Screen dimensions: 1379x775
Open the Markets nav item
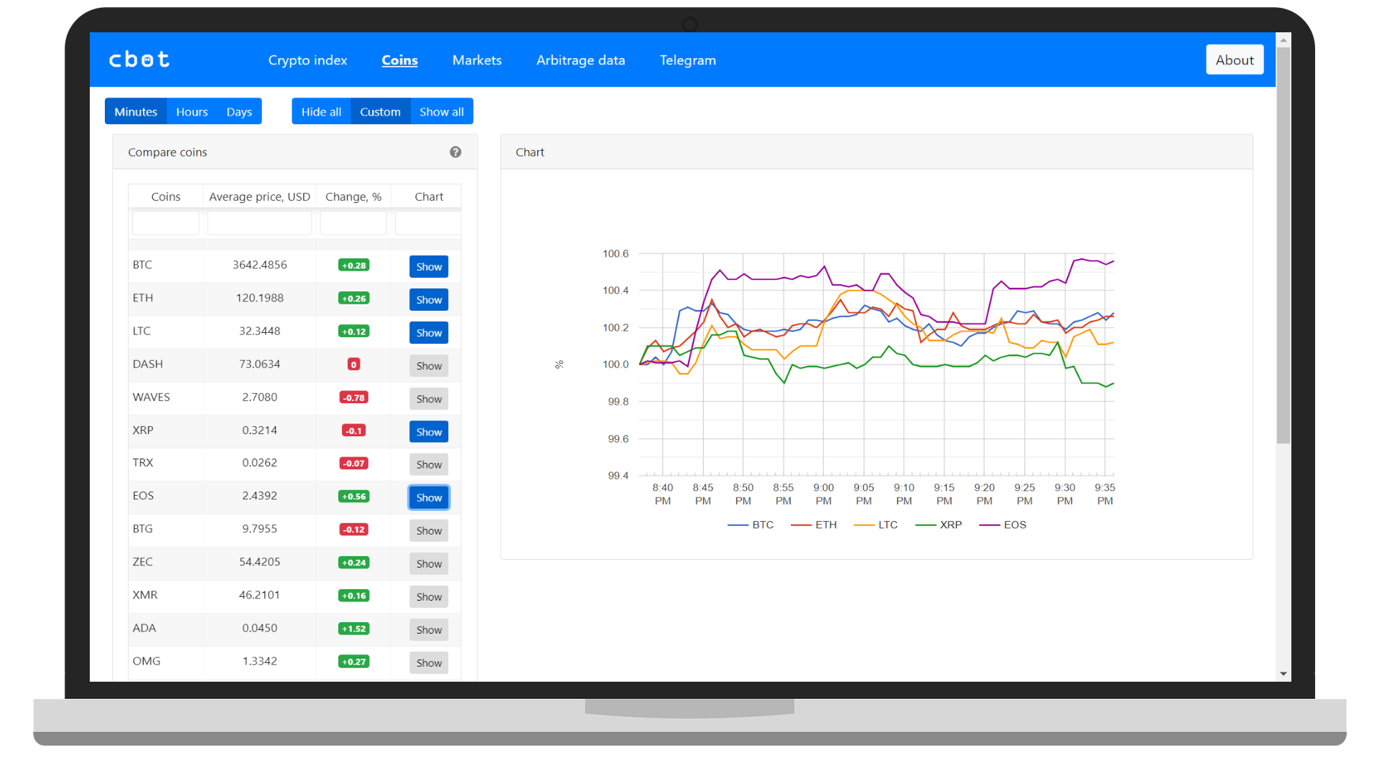coord(477,60)
